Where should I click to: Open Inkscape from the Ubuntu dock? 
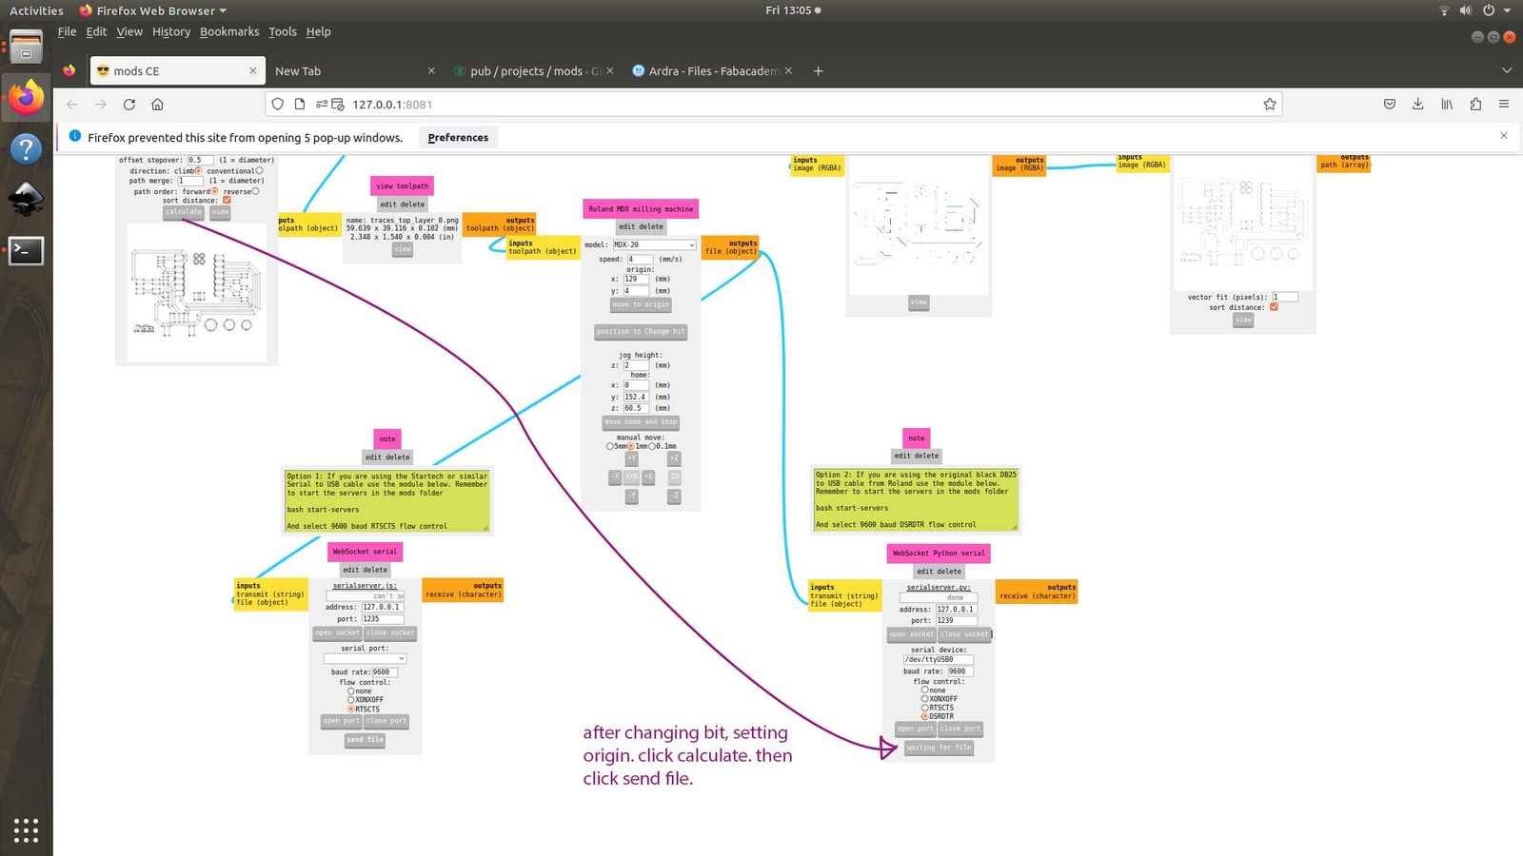point(26,200)
